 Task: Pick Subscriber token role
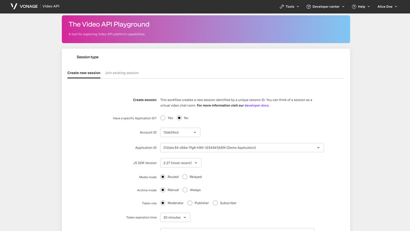[215, 203]
